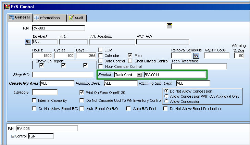The height and width of the screenshot is (145, 250).
Task: Enable Auto R/O Print checkbox
Action: coord(128,109)
